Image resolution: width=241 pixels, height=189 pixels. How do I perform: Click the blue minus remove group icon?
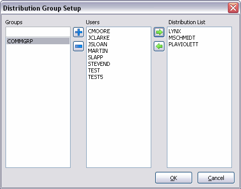[79, 46]
